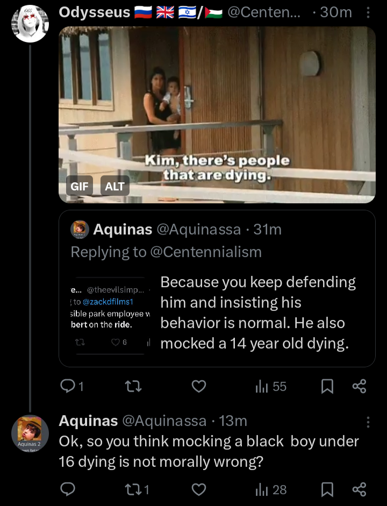Reply to Odysseus's GIF post
Screen dimensions: 387x506
click(x=71, y=386)
